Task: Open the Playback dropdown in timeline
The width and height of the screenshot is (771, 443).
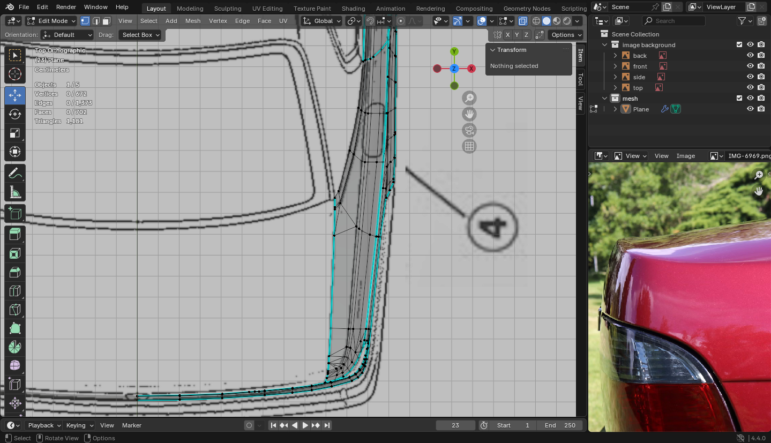Action: click(x=44, y=425)
